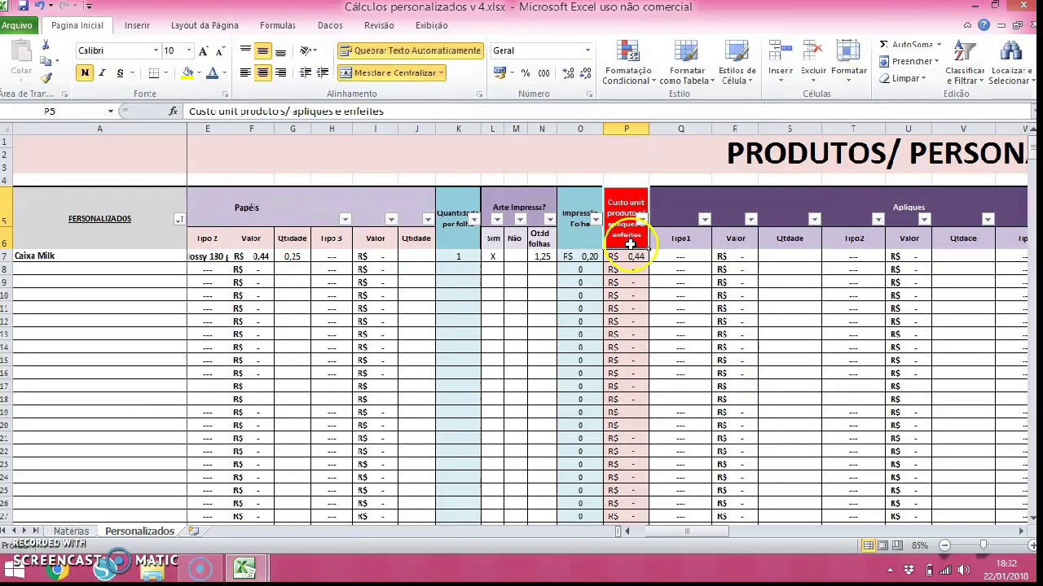1043x586 pixels.
Task: Switch to Page Layout view icon
Action: coord(882,545)
